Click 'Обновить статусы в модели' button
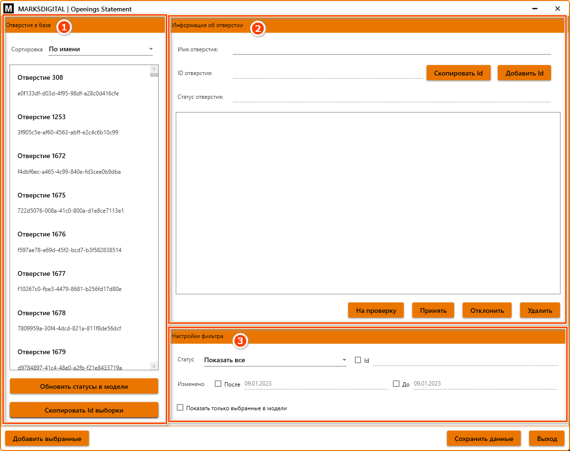This screenshot has width=570, height=451. tap(84, 386)
